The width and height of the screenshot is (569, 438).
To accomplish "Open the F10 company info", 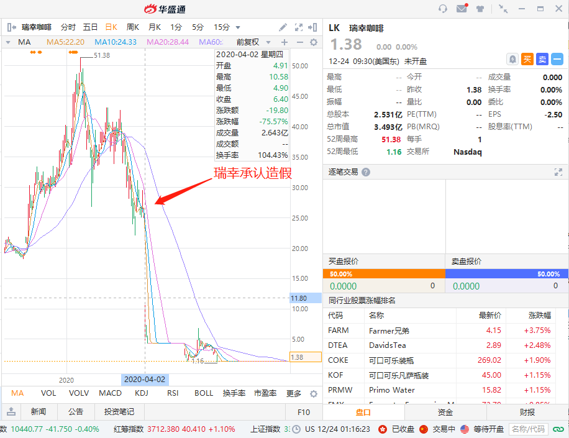I will coord(304,413).
